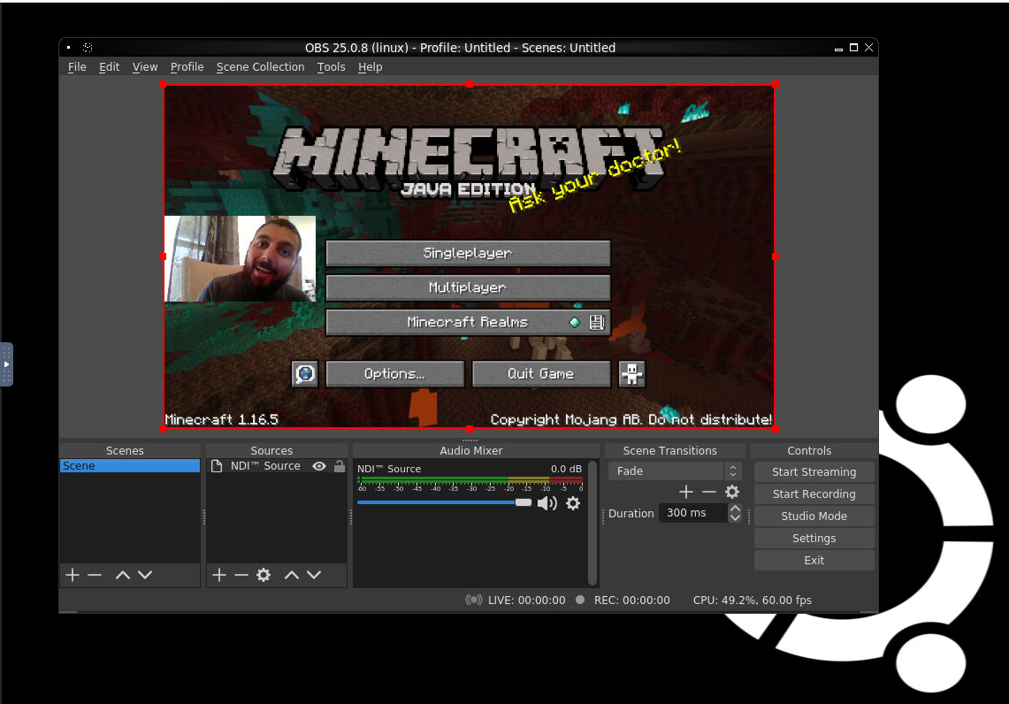Viewport: 1009px width, 704px height.
Task: Click the 'REC: 00:00:00' status text
Action: point(632,601)
